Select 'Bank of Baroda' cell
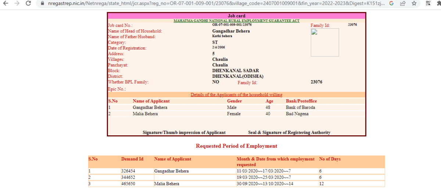The width and height of the screenshot is (441, 194). 301,107
